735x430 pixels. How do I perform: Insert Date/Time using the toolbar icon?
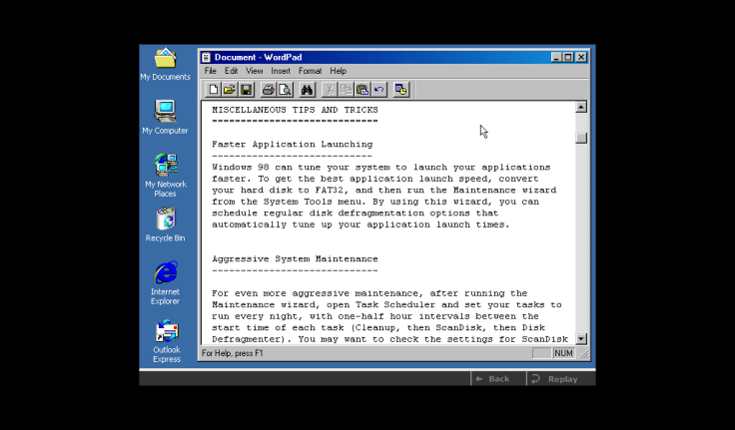click(x=400, y=90)
